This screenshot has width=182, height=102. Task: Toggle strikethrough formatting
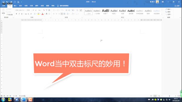(x=26, y=14)
